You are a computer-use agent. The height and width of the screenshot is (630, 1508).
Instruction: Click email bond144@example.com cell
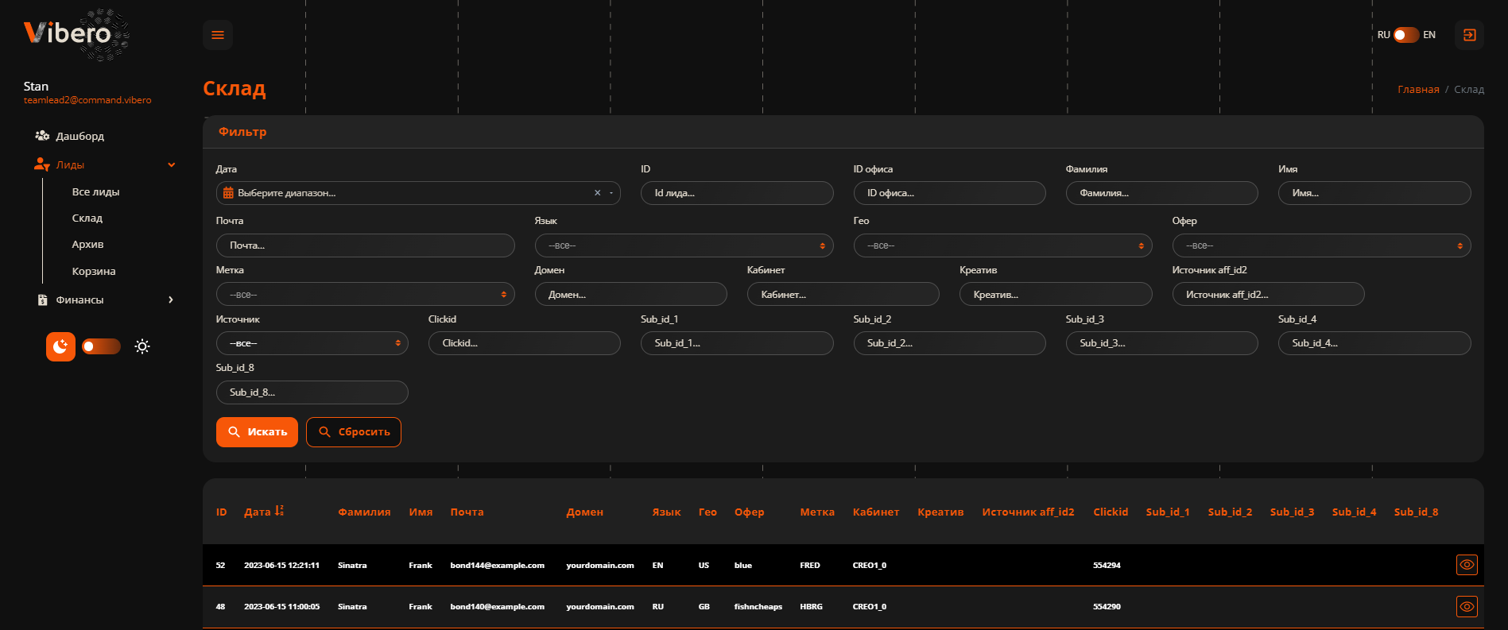tap(497, 566)
